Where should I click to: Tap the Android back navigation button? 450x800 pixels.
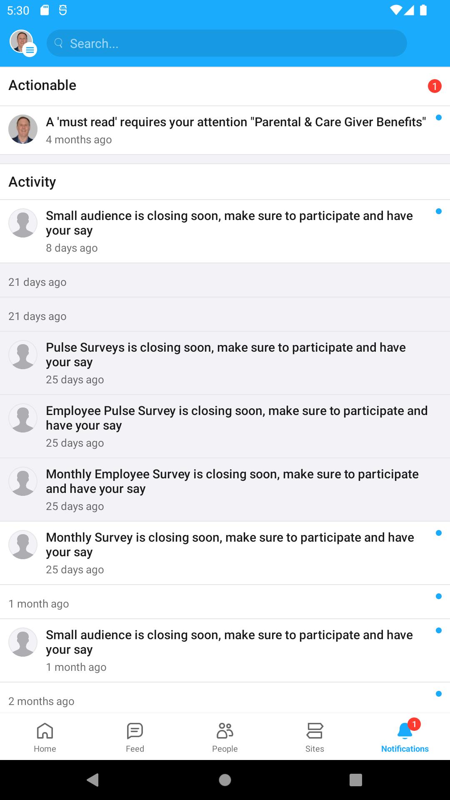[x=93, y=780]
